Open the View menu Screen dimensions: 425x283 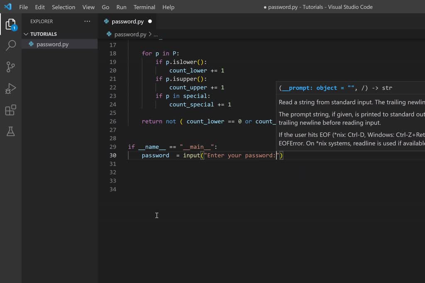[88, 7]
